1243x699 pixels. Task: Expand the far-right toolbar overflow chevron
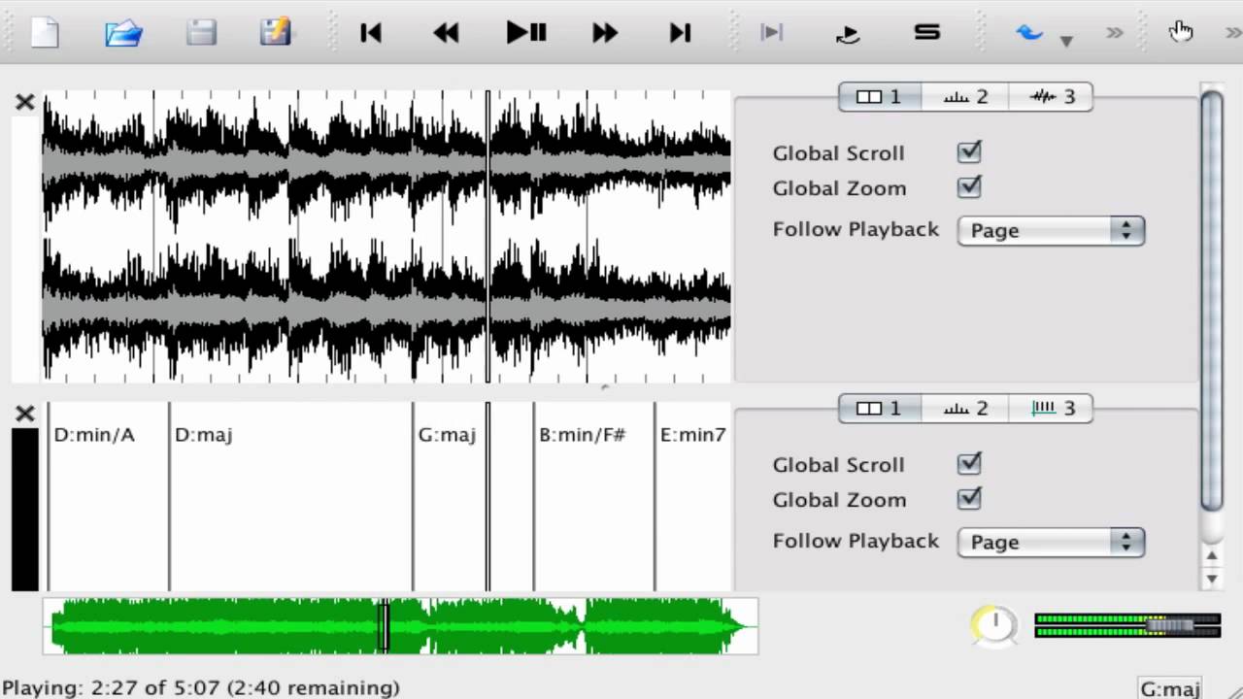tap(1233, 33)
